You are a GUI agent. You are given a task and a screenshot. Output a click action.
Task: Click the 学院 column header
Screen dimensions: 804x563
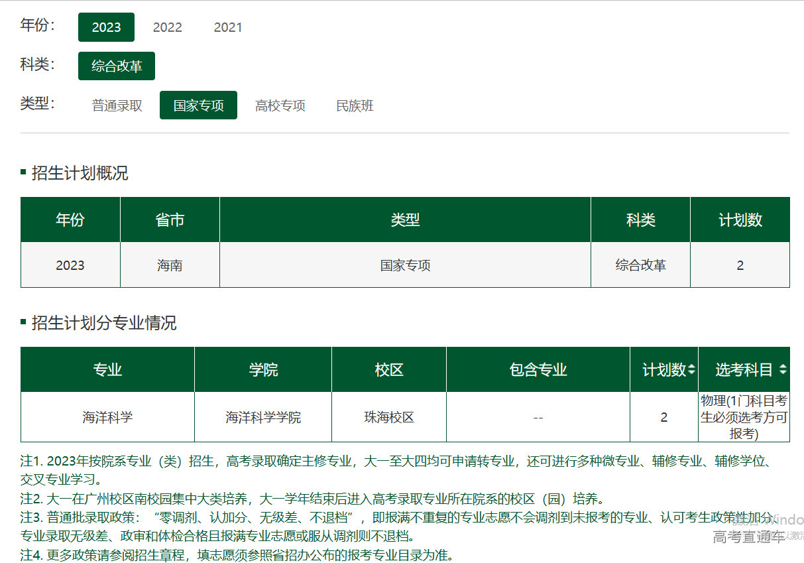point(263,370)
